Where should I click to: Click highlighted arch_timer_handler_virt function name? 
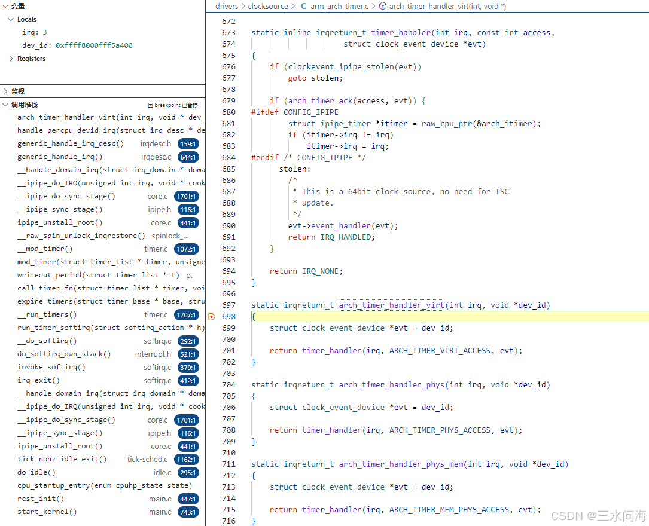pyautogui.click(x=392, y=305)
